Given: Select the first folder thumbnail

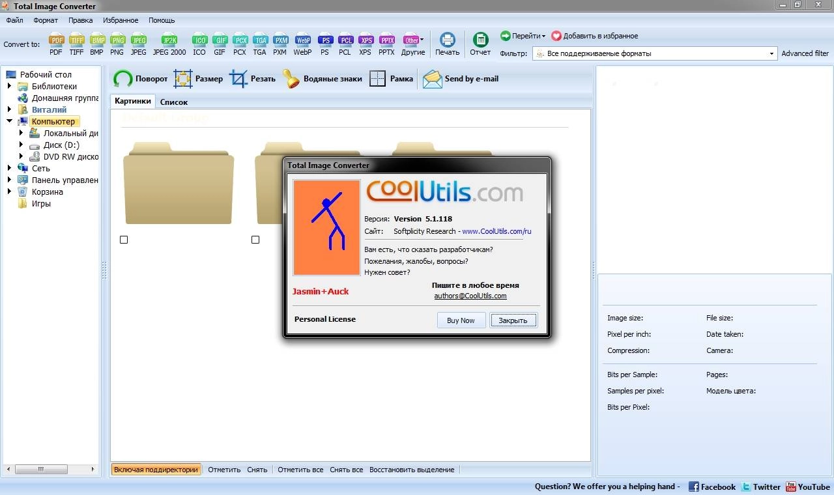Looking at the screenshot, I should (x=179, y=184).
